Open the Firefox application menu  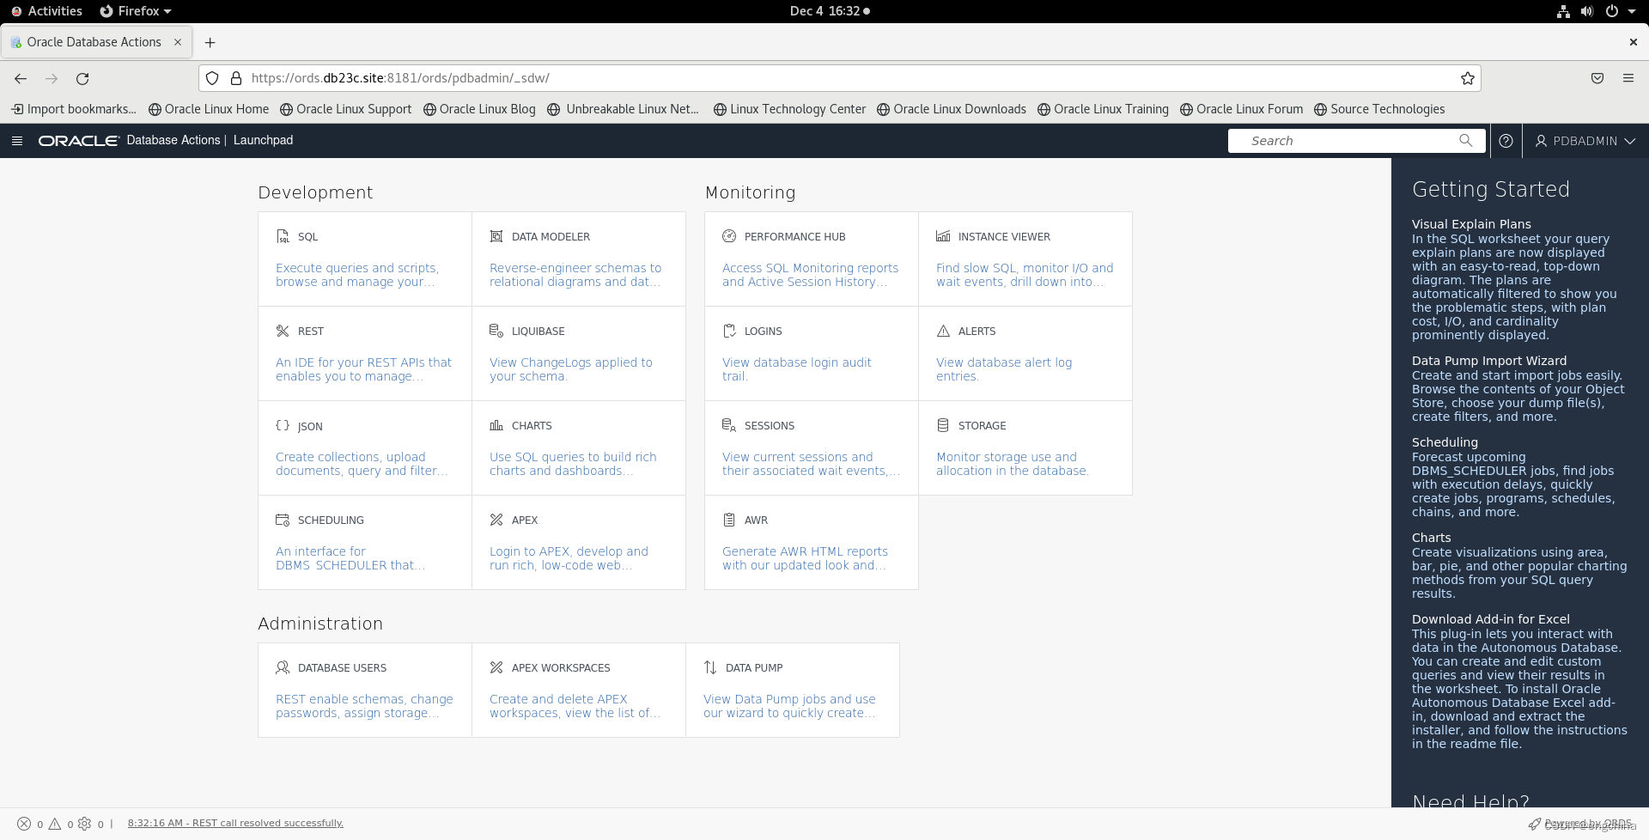[1628, 77]
